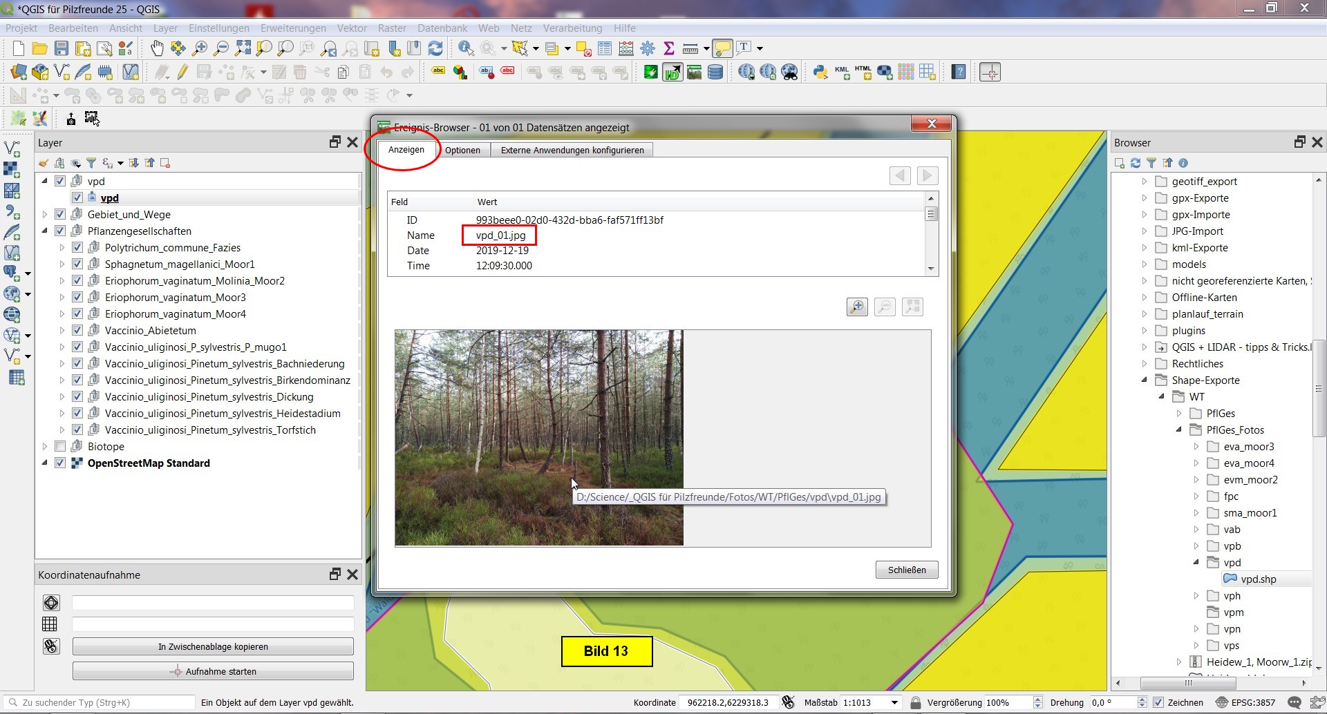Image resolution: width=1327 pixels, height=714 pixels.
Task: Toggle the Zeichnen render checkbox
Action: tap(1158, 702)
